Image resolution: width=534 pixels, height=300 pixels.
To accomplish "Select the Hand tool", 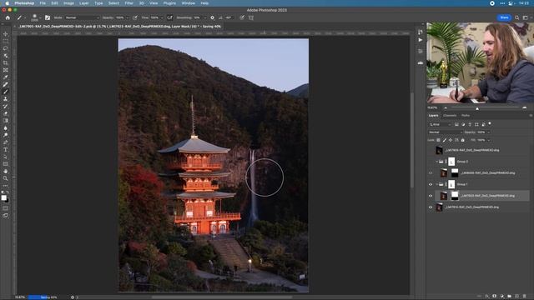I will (x=6, y=172).
